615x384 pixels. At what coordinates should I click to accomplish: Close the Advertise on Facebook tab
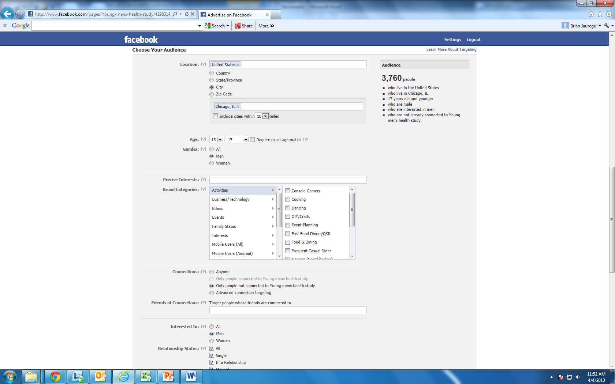pos(267,15)
